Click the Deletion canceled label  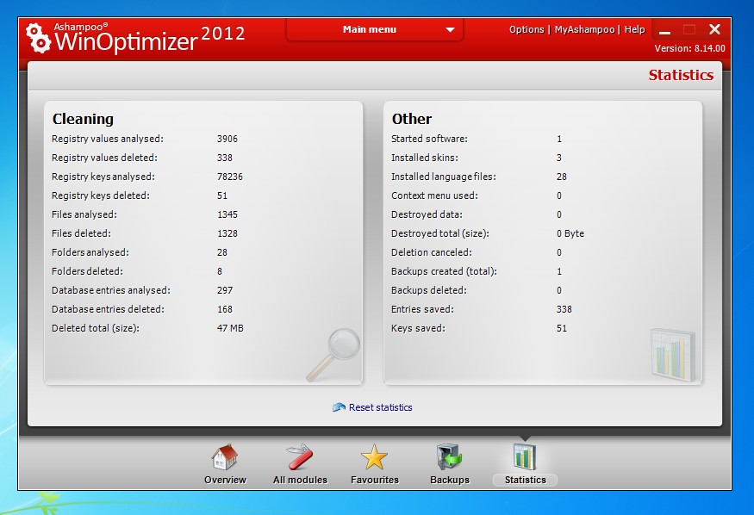pyautogui.click(x=432, y=252)
